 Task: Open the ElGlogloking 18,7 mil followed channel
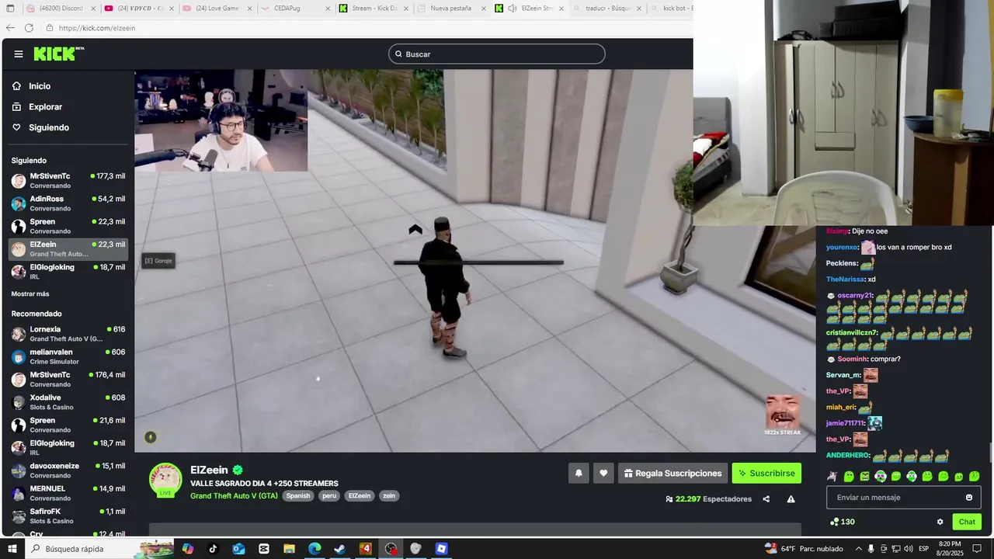tap(68, 271)
